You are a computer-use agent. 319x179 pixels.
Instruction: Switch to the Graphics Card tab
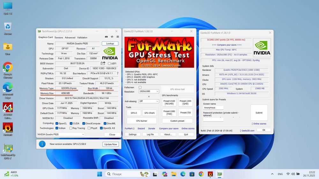click(45, 37)
